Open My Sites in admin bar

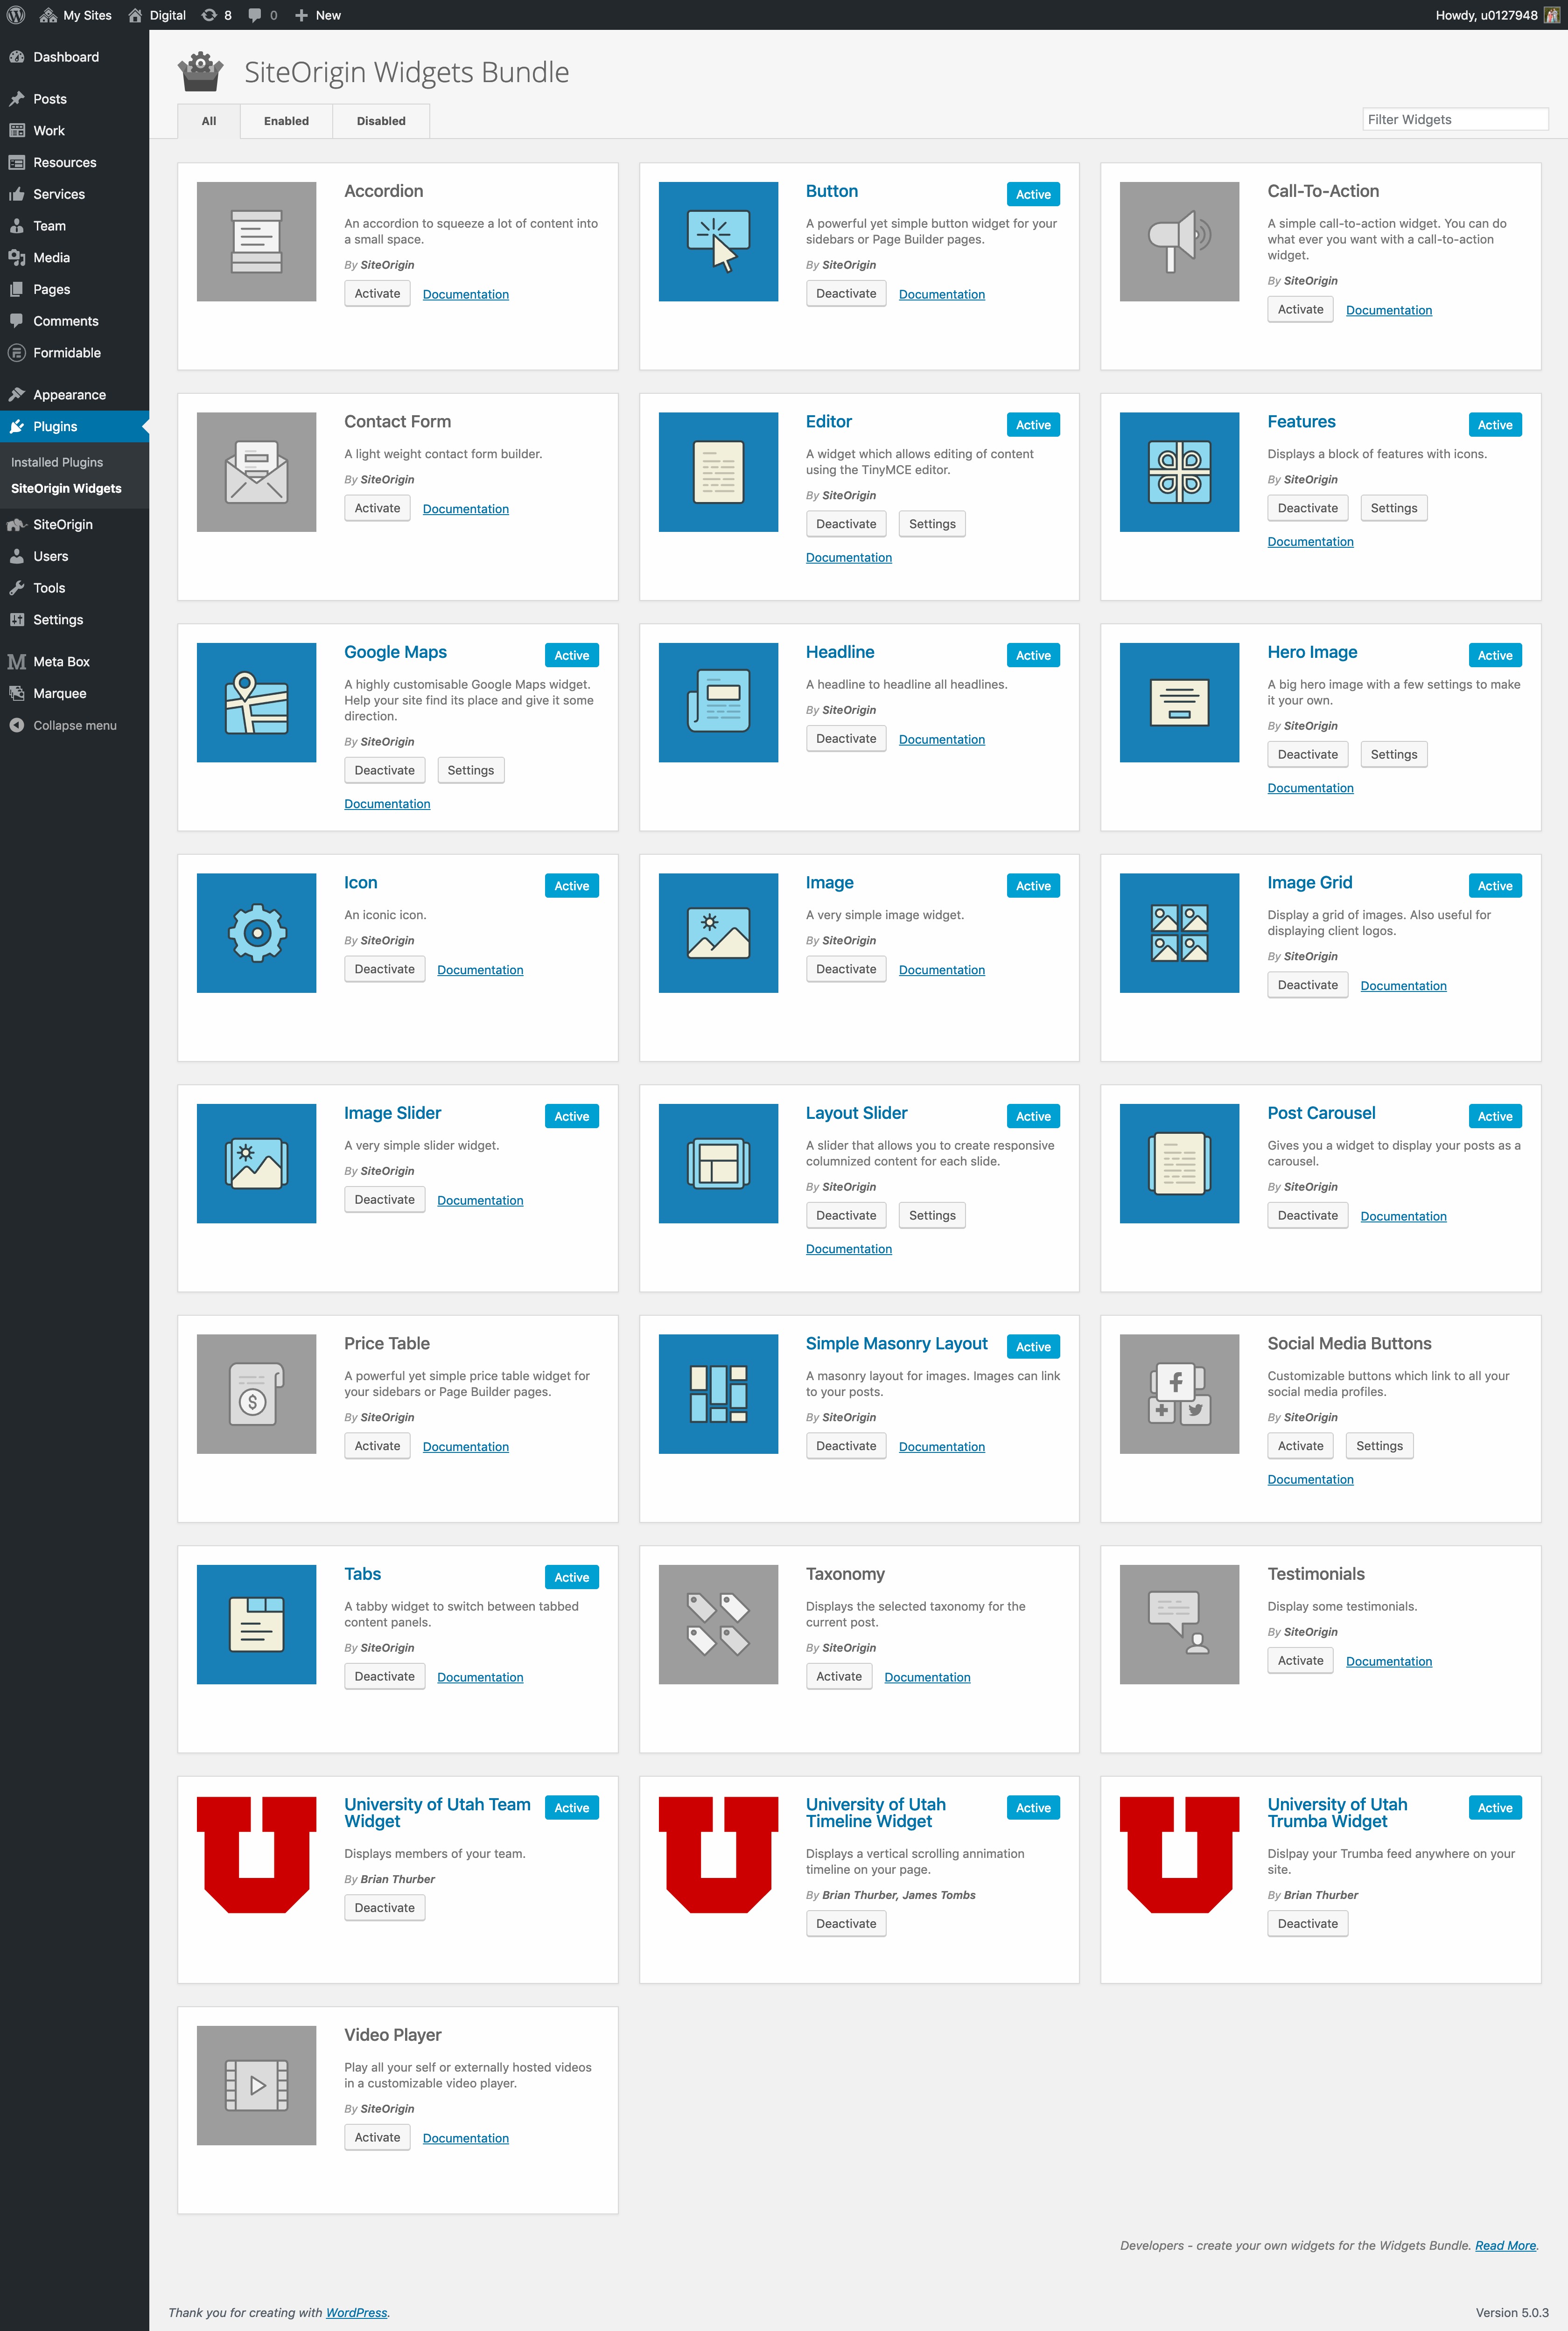pos(76,15)
